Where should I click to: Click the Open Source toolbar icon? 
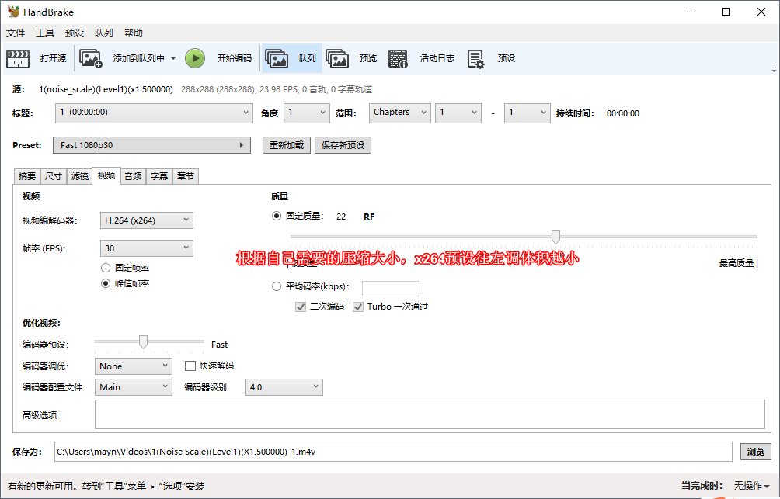[x=17, y=58]
